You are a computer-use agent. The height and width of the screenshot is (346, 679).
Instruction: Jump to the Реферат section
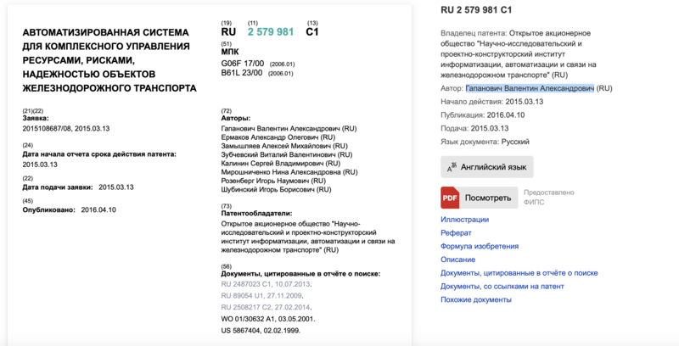point(456,233)
